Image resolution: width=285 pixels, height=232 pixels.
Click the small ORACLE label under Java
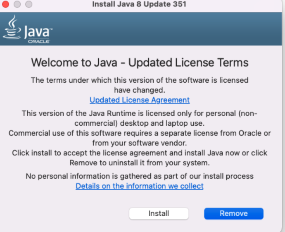tap(39, 41)
